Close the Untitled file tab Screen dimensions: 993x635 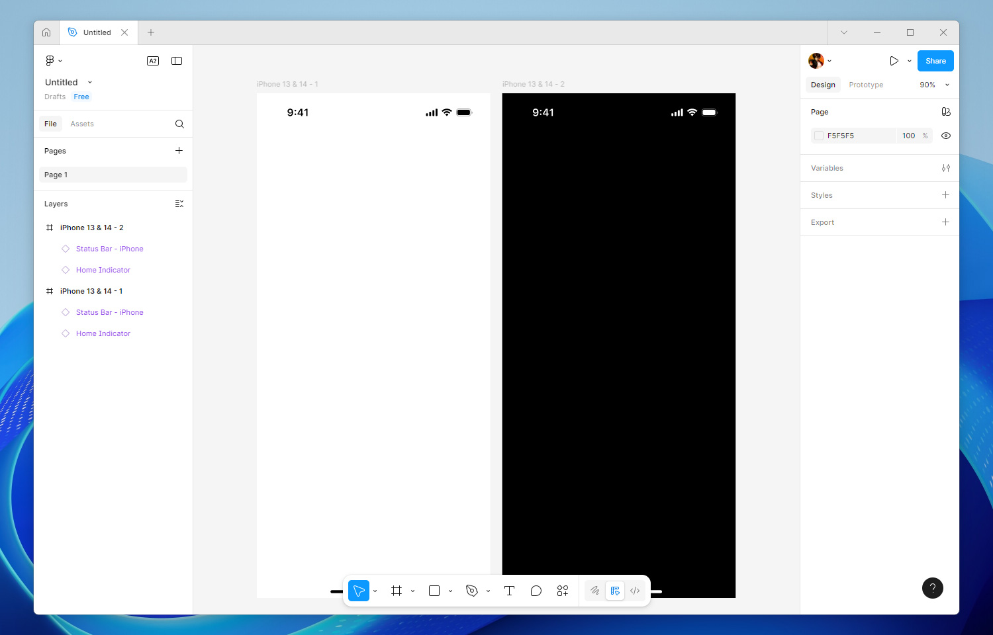[x=124, y=32]
